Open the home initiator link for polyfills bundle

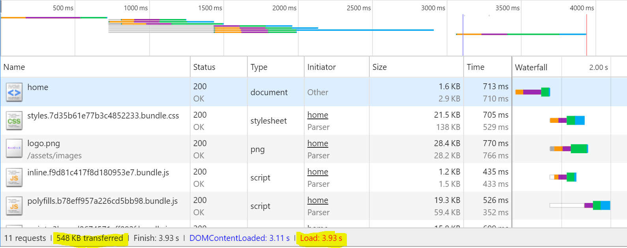[318, 200]
